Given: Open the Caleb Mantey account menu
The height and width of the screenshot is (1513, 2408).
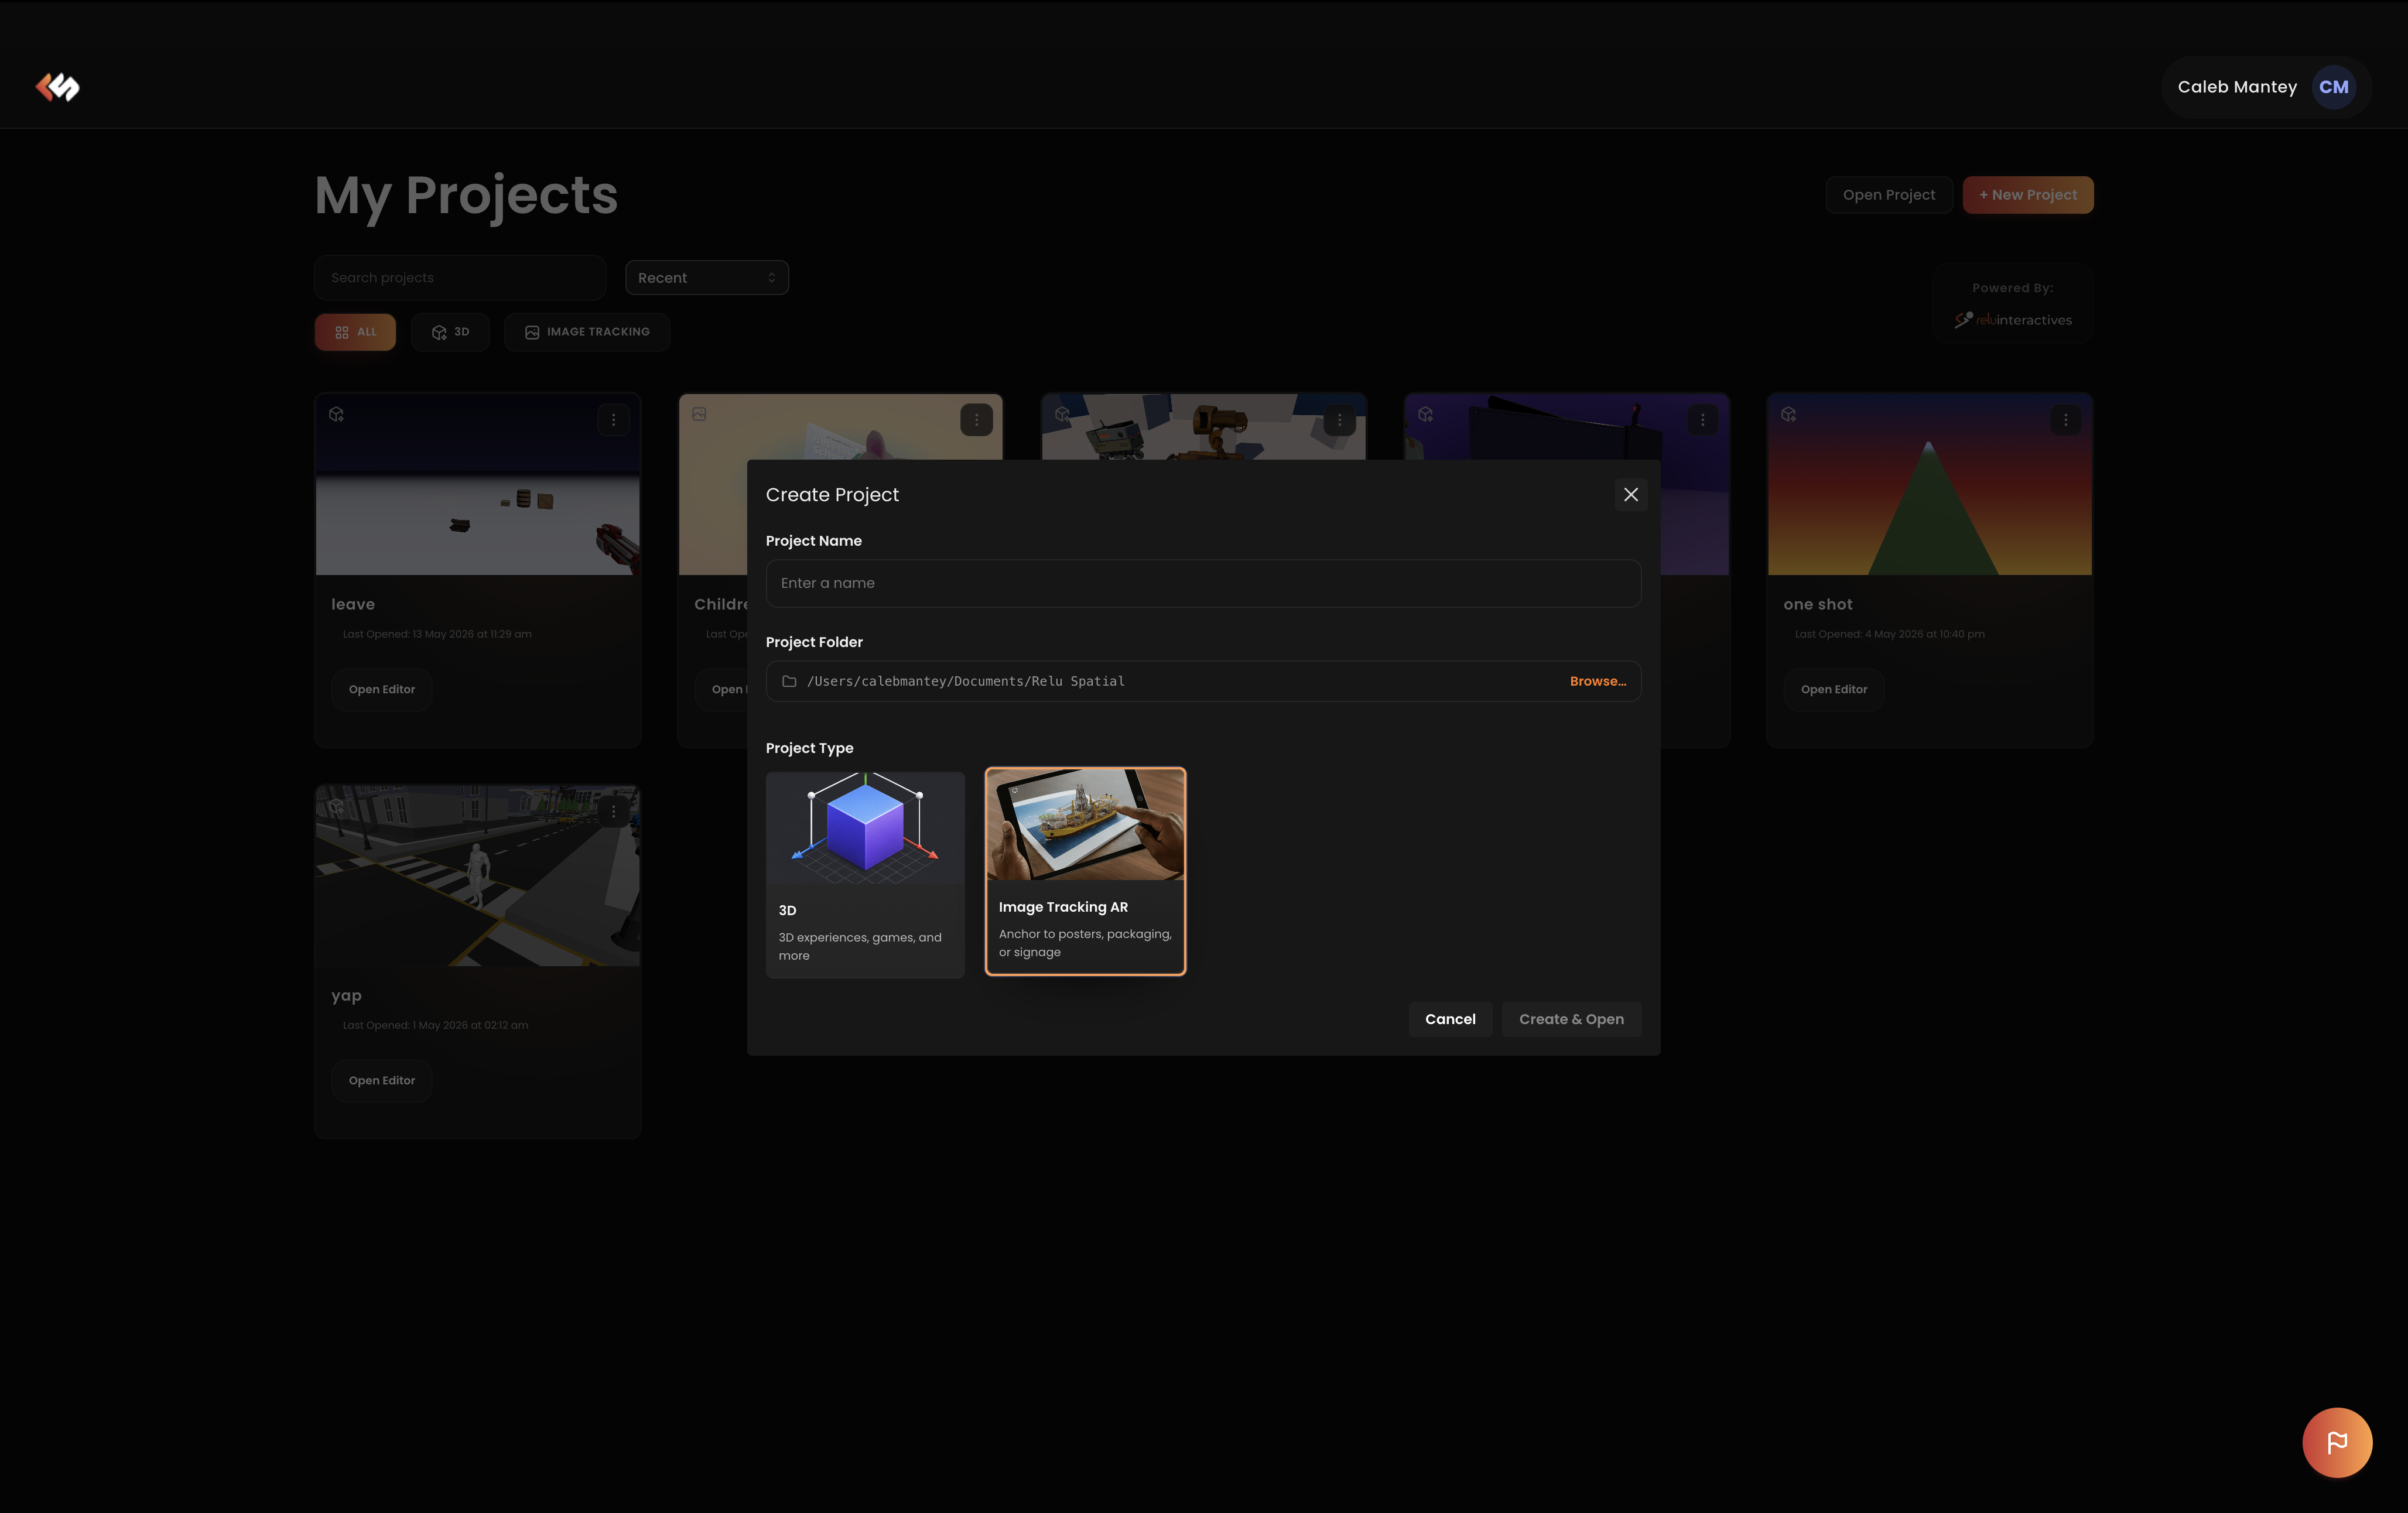Looking at the screenshot, I should pyautogui.click(x=2265, y=87).
